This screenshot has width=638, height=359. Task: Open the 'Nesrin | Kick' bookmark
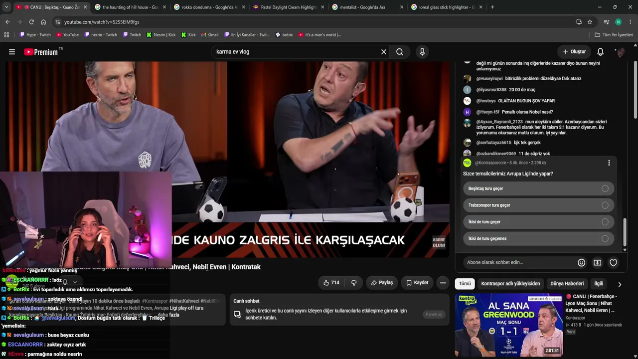click(161, 35)
